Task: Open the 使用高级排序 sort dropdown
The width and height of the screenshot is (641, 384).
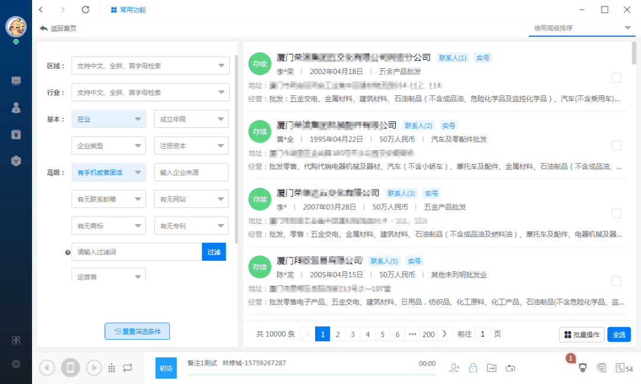Action: tap(582, 28)
